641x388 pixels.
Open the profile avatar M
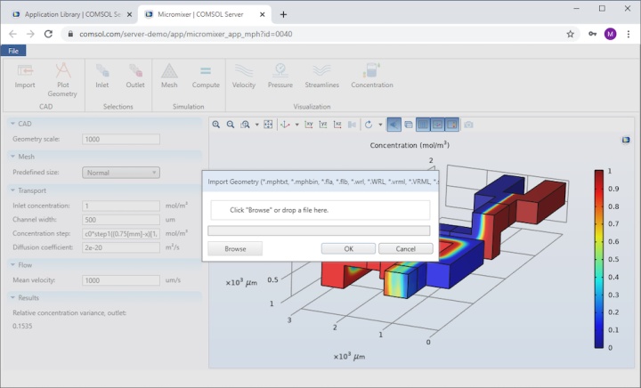[611, 34]
